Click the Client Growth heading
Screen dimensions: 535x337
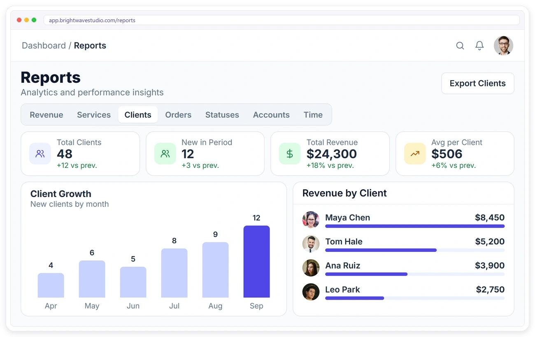(61, 194)
